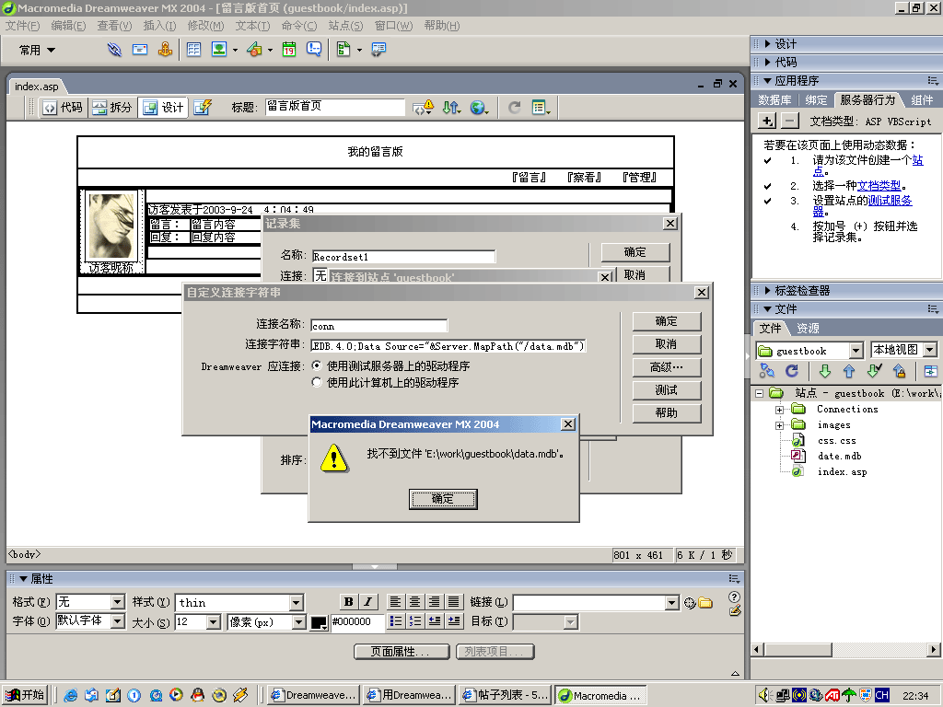Click the Check In files icon
The width and height of the screenshot is (943, 707).
pos(900,371)
